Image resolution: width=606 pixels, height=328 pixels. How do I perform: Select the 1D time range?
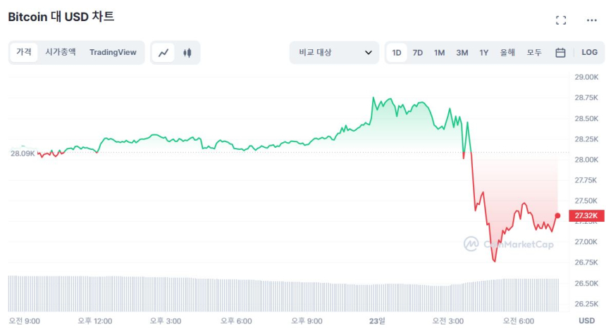click(397, 53)
